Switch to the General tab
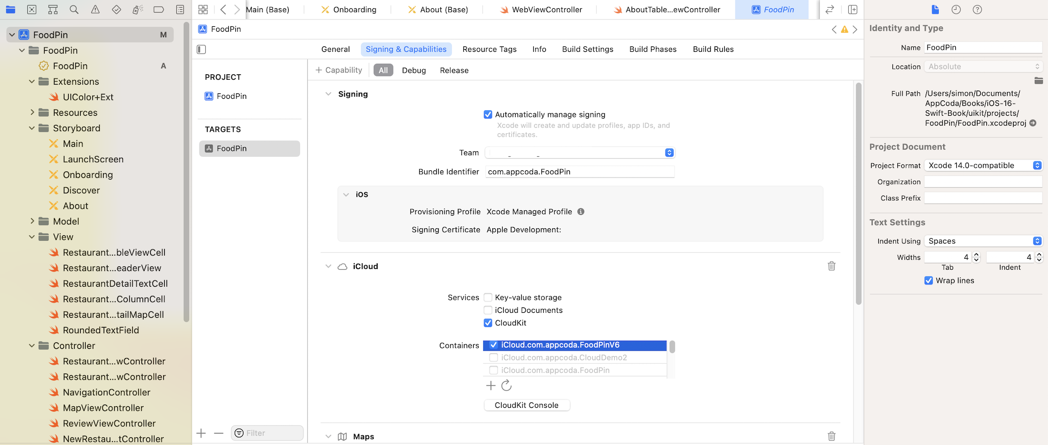 (336, 49)
